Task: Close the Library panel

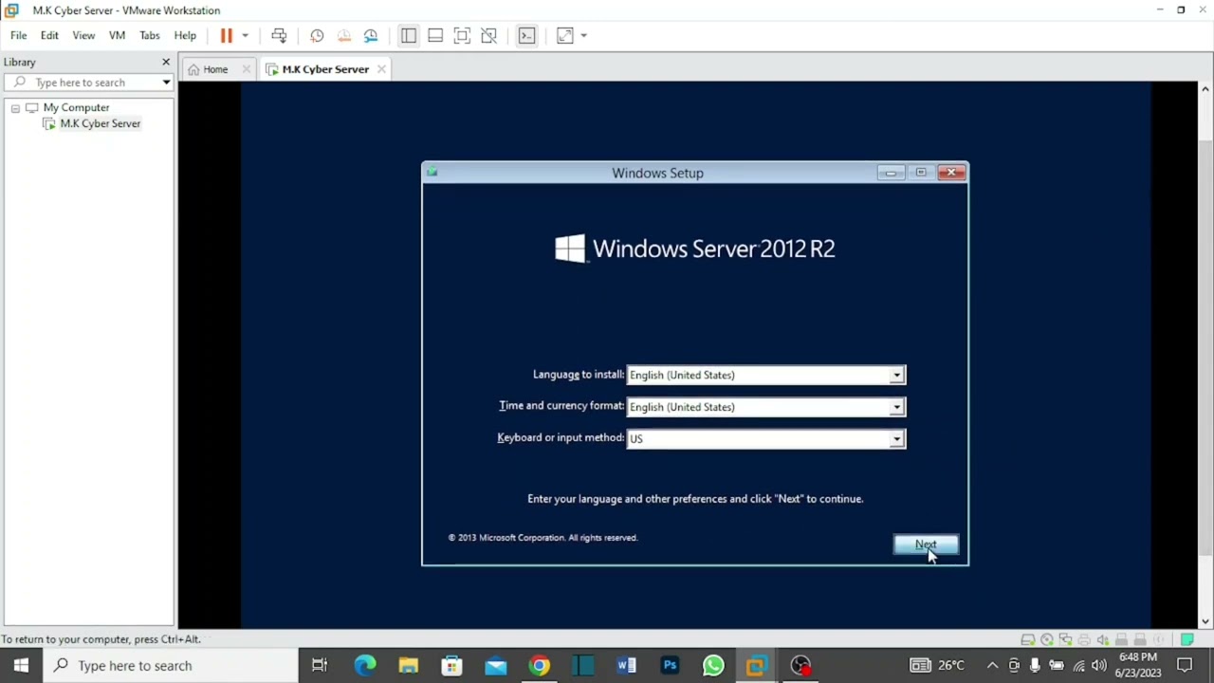Action: click(x=166, y=62)
